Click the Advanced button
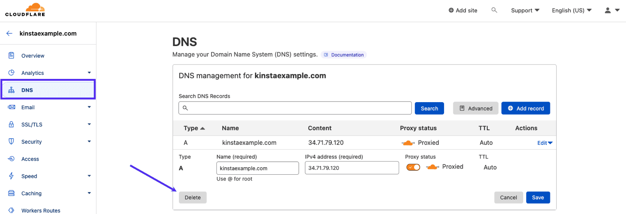Screen dimensions: 626x214 (476, 108)
